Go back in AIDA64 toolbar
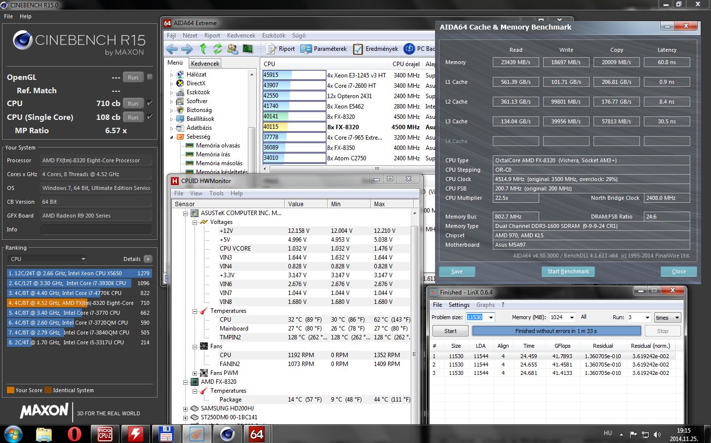 172,49
